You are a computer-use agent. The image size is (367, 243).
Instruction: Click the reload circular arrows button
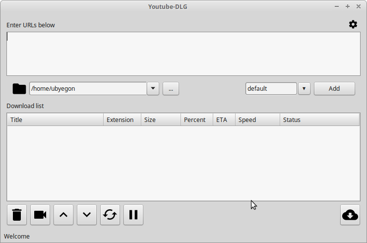(x=110, y=215)
